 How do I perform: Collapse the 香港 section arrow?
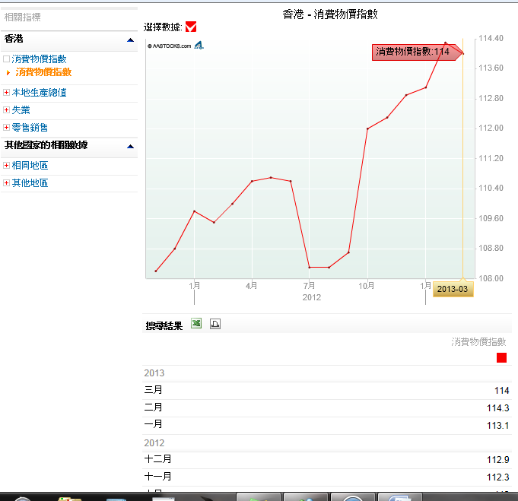[131, 40]
